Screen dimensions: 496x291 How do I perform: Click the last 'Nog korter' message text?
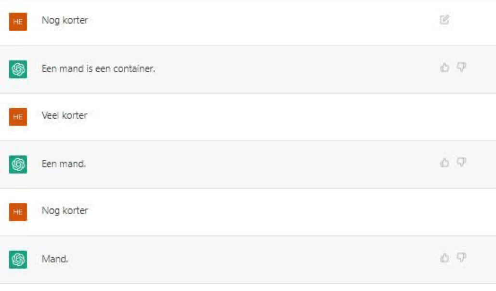[65, 211]
